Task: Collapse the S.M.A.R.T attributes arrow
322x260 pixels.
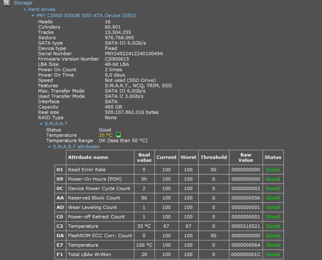Action: coord(49,147)
